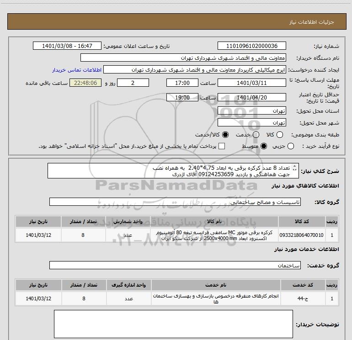Open the buyer contact information link
This screenshot has width=352, height=340.
pyautogui.click(x=77, y=70)
